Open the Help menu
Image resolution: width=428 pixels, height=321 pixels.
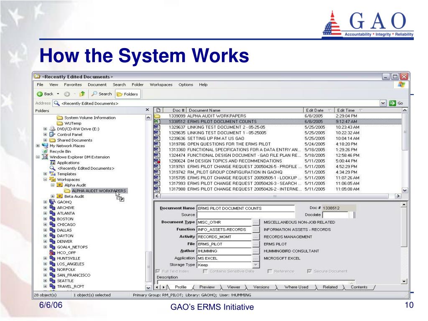(x=203, y=84)
